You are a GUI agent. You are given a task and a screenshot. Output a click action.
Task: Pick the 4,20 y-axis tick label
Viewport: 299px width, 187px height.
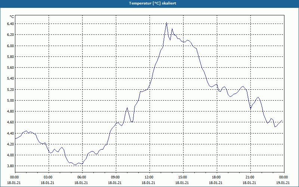pyautogui.click(x=10, y=144)
